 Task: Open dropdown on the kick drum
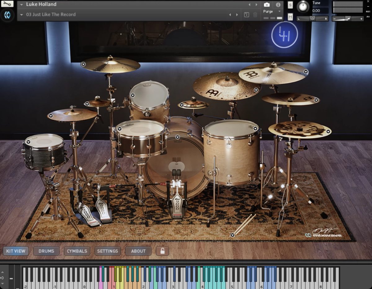pos(178,137)
